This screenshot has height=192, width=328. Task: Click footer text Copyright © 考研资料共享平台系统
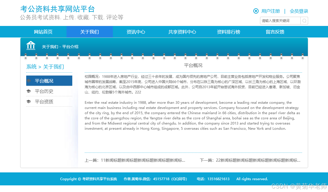(x=88, y=179)
